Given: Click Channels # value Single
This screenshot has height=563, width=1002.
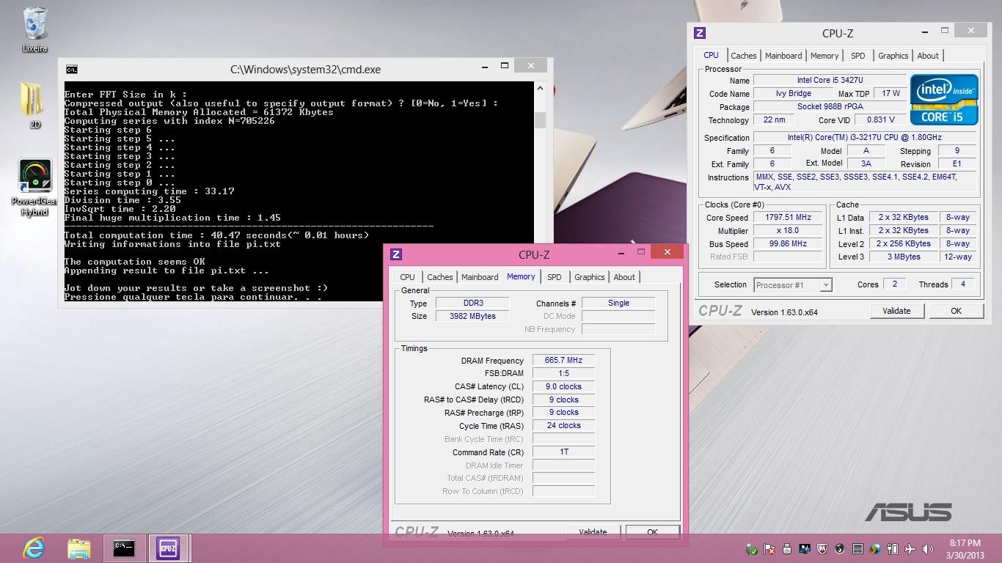Looking at the screenshot, I should point(618,303).
